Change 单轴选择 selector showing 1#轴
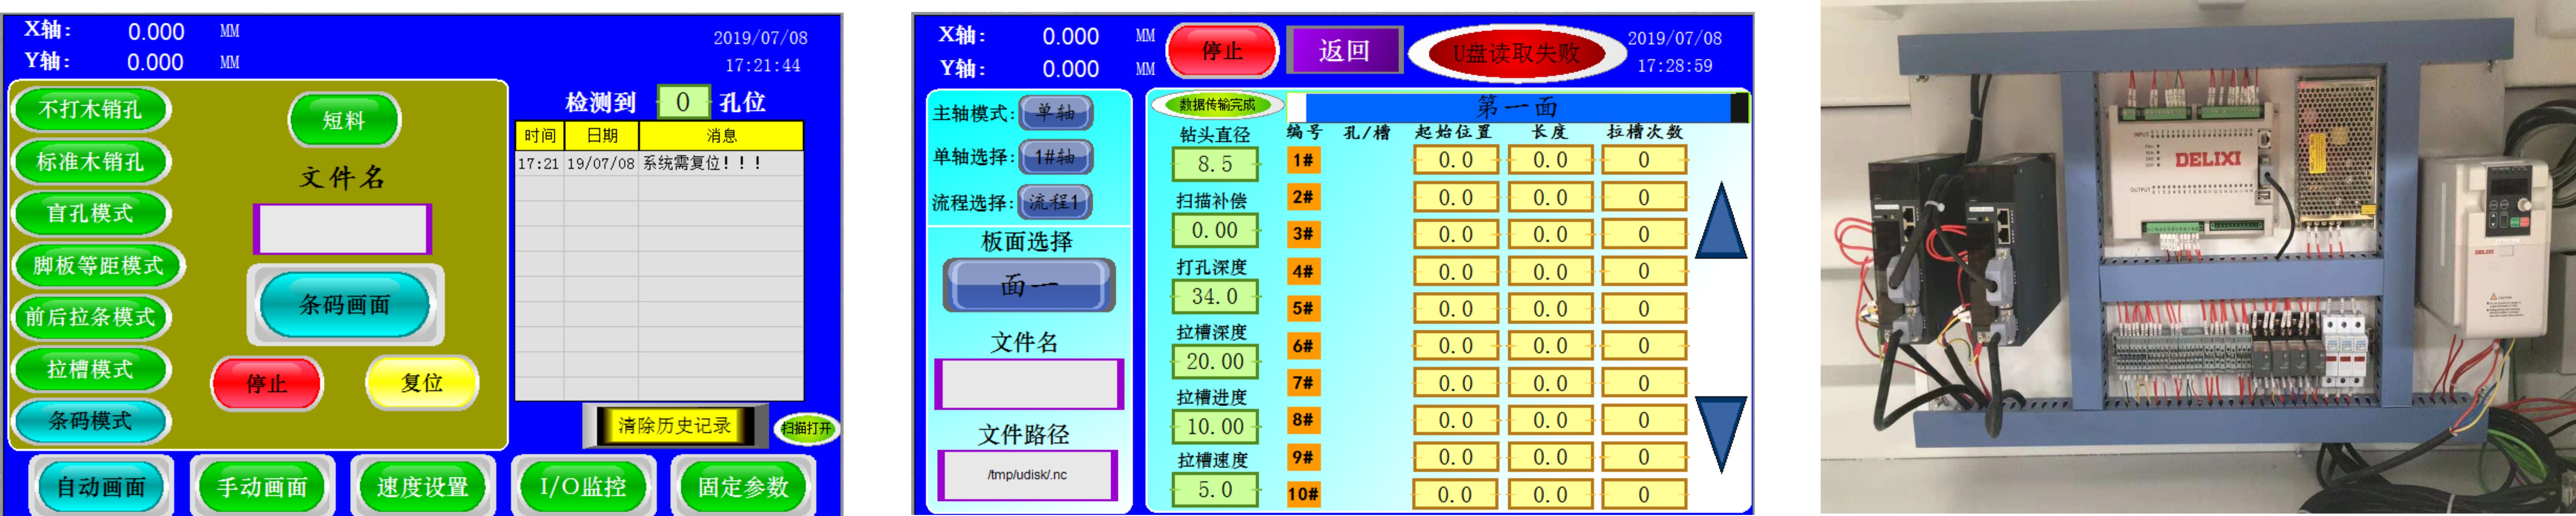This screenshot has width=2576, height=516. pos(1056,157)
